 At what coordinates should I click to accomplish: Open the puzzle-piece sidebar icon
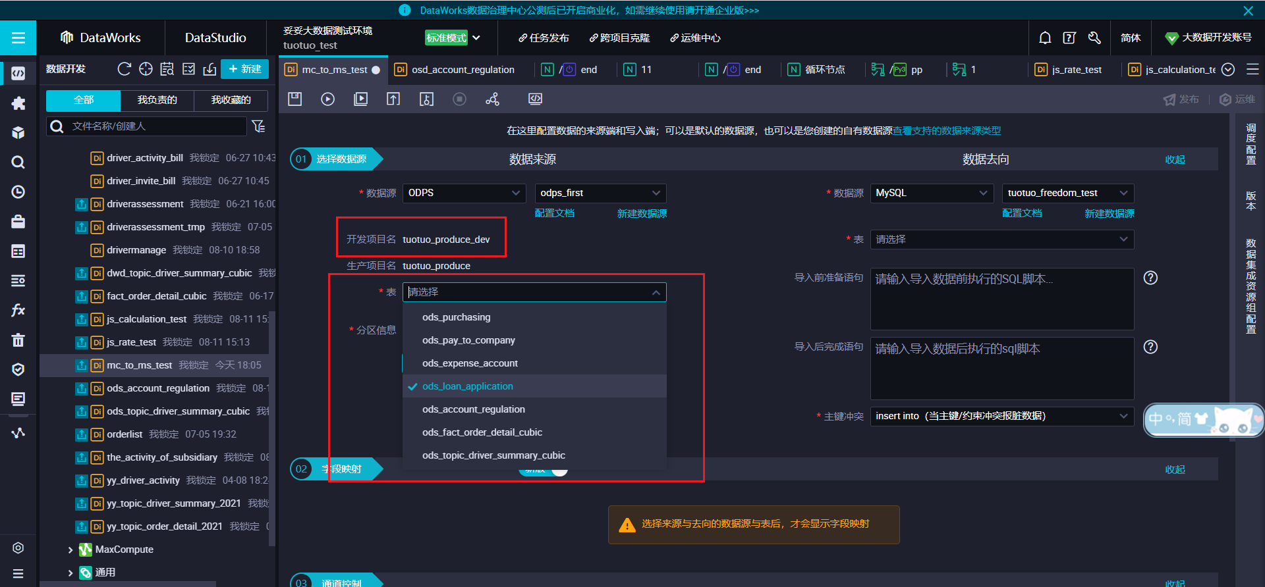[18, 103]
